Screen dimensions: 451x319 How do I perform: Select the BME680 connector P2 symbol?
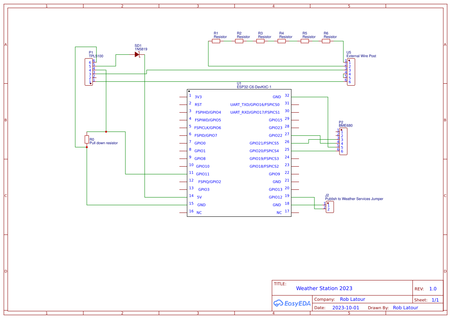click(x=343, y=141)
